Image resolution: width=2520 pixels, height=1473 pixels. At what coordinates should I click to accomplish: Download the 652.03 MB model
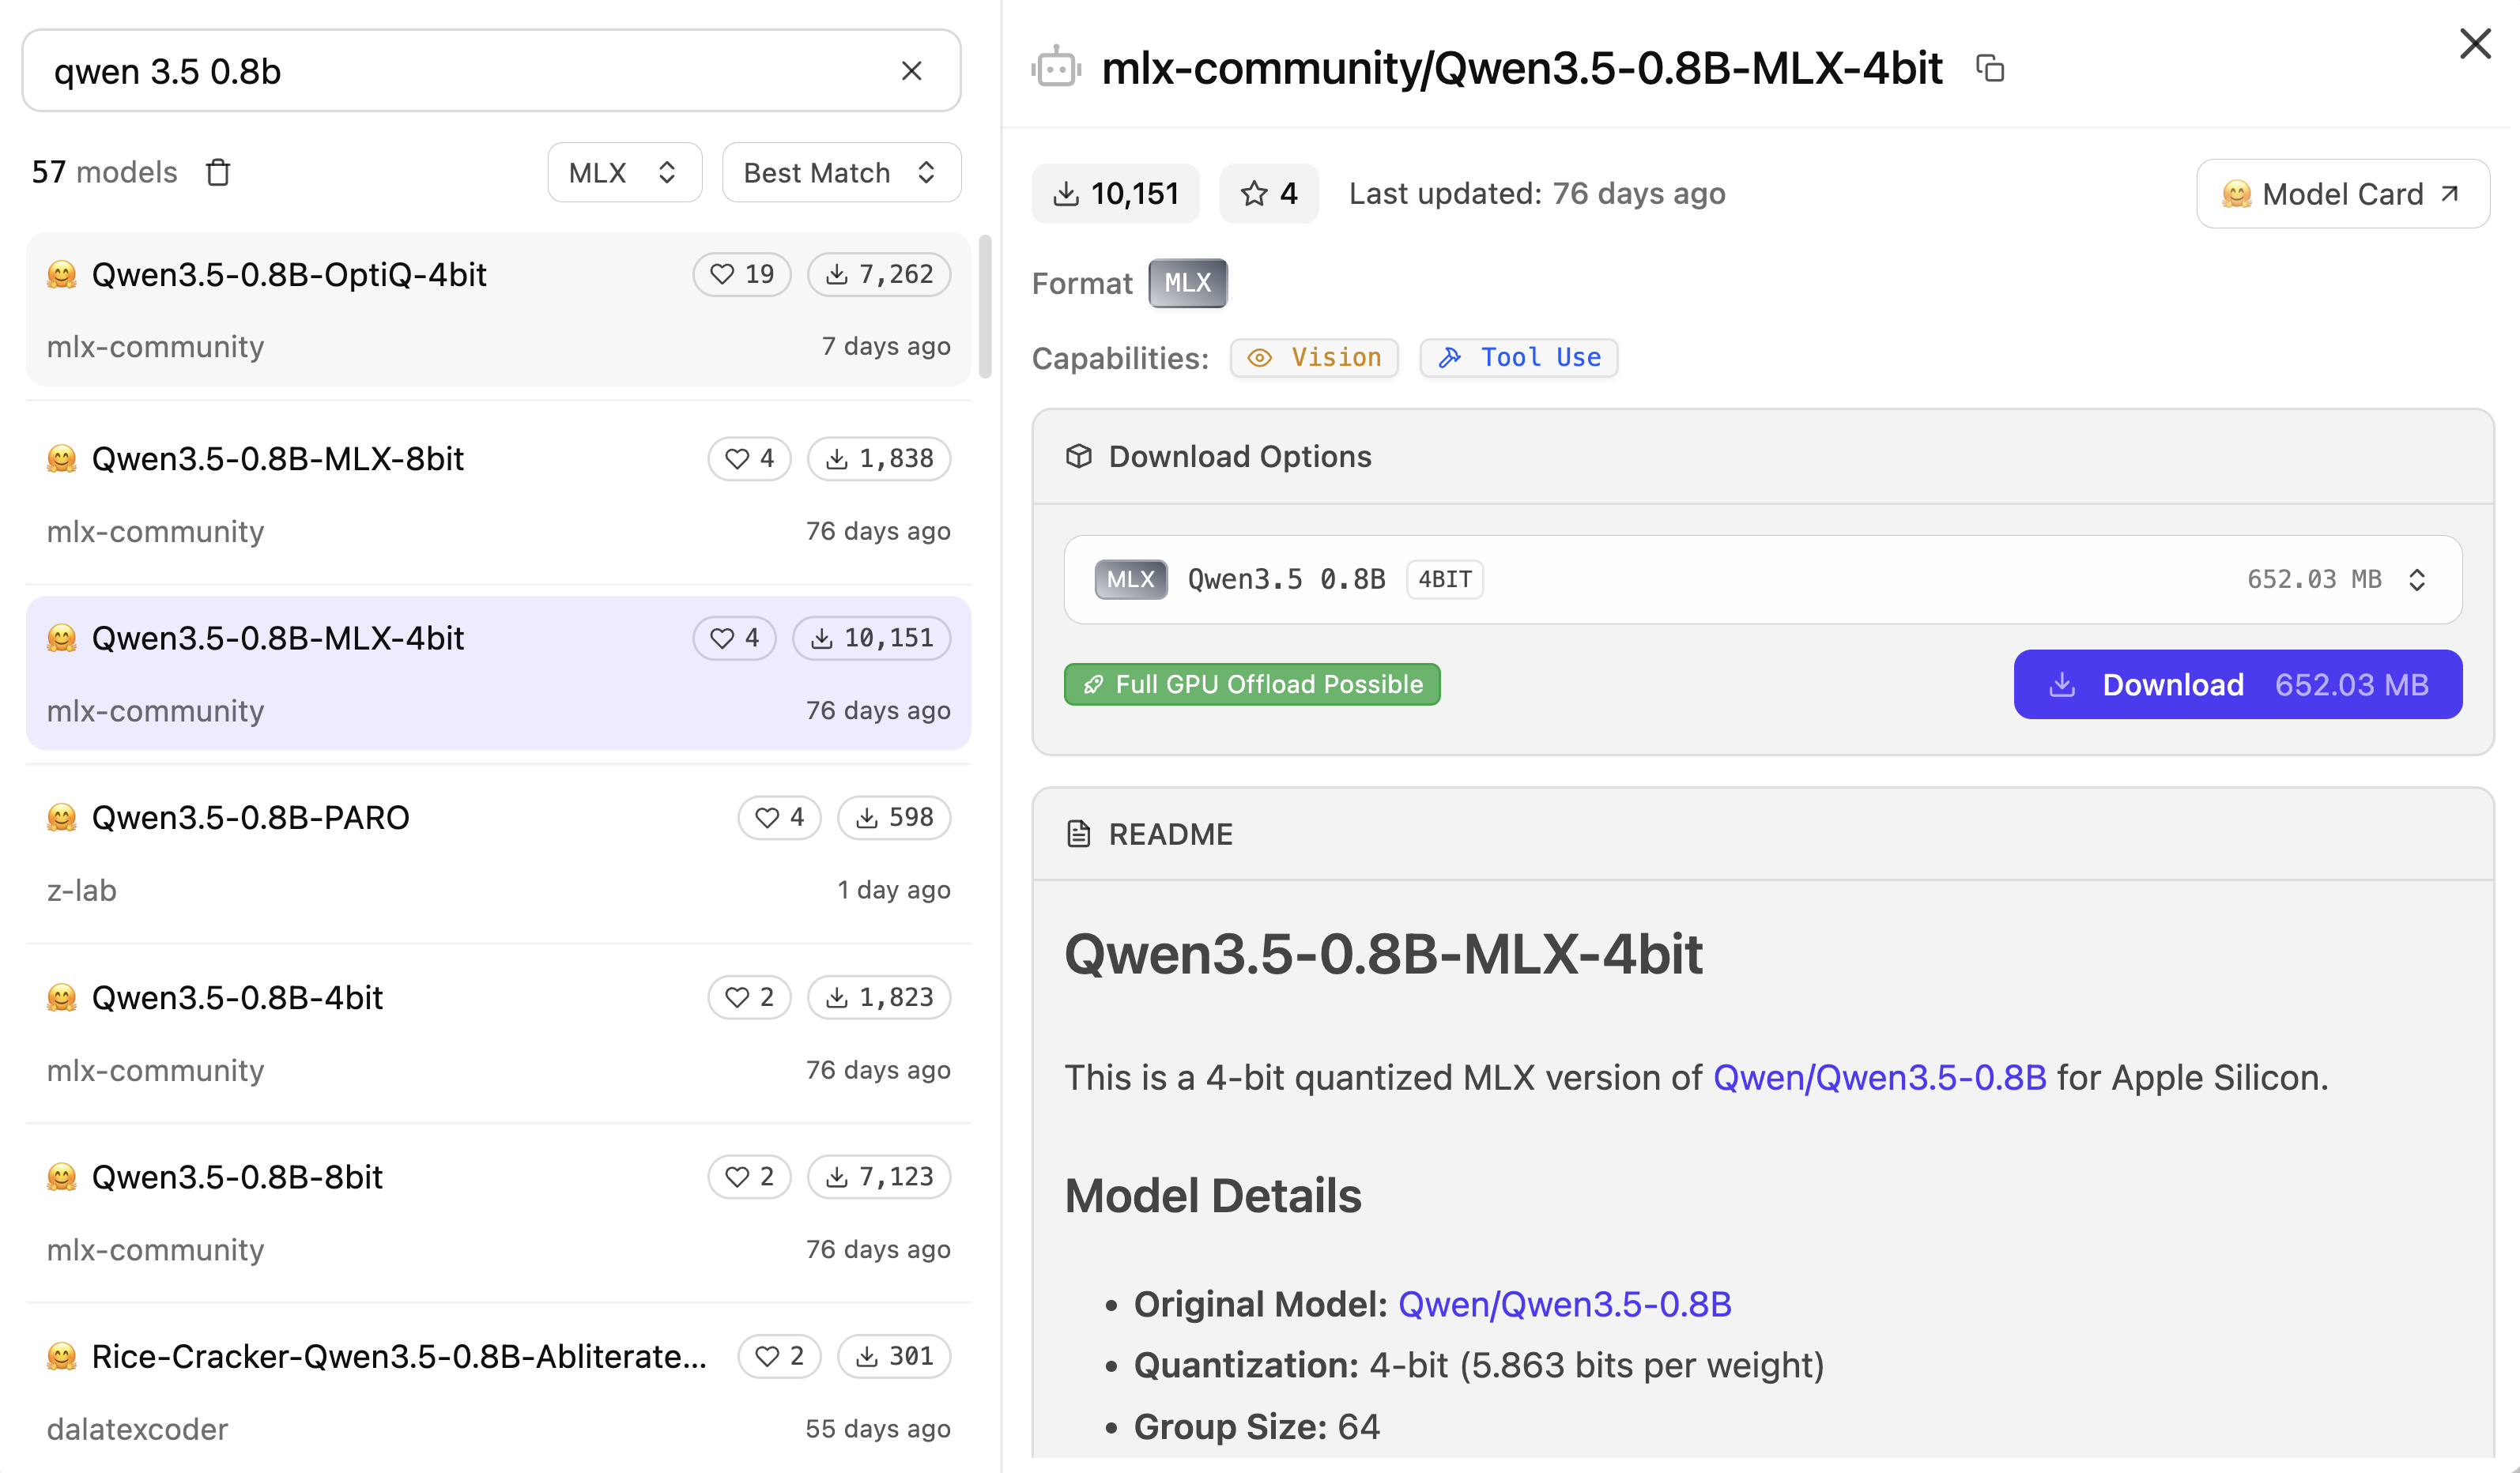(x=2238, y=685)
